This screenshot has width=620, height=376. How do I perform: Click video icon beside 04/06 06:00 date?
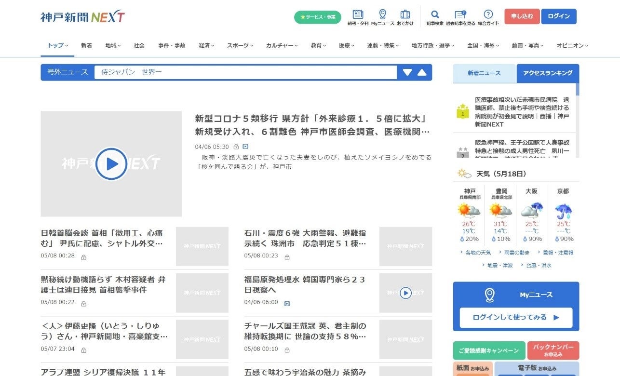click(x=287, y=304)
